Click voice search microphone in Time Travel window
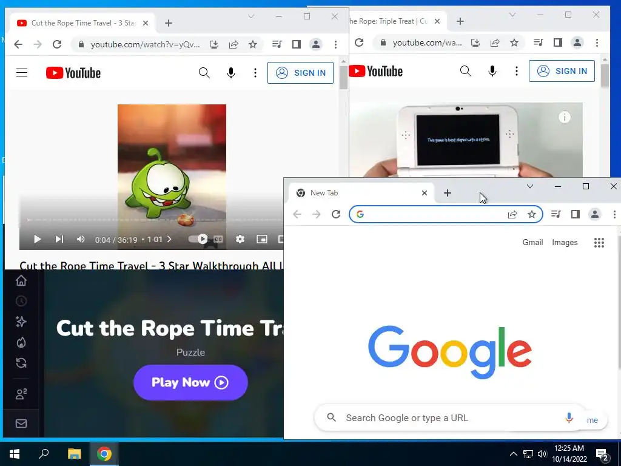The image size is (621, 466). click(231, 73)
